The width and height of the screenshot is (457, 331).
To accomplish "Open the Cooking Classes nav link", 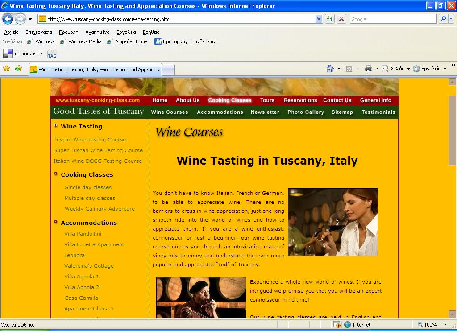I will (230, 100).
